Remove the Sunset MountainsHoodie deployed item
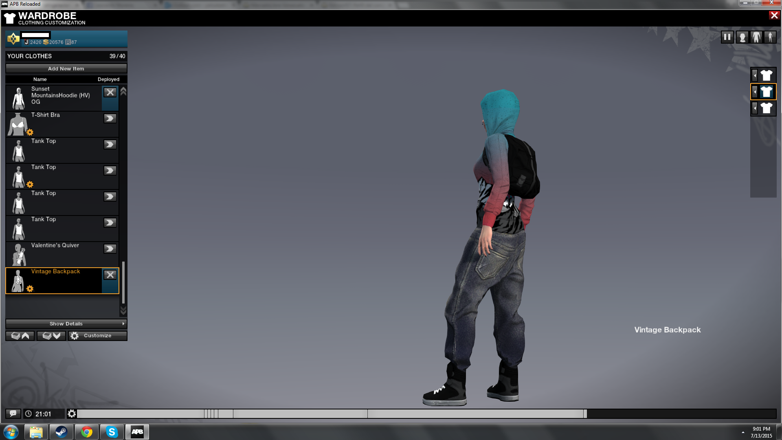This screenshot has width=782, height=440. click(110, 92)
